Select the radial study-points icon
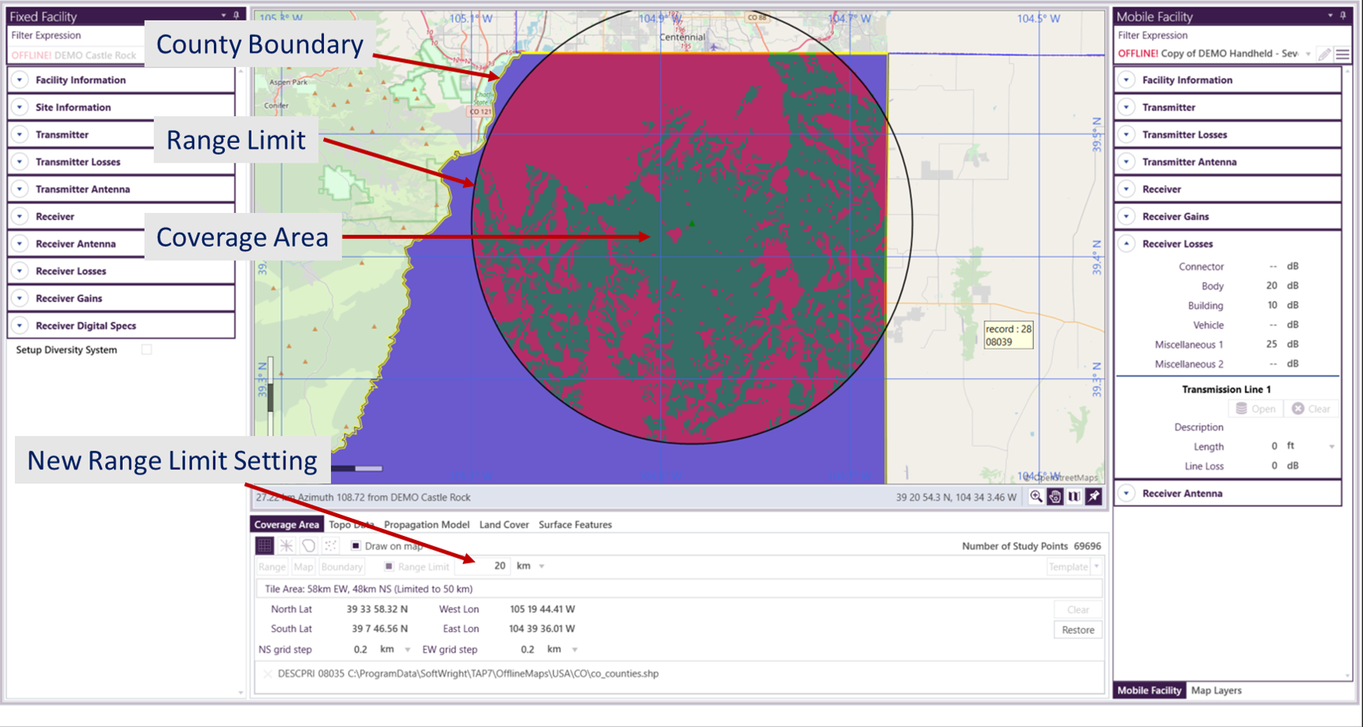The height and width of the screenshot is (727, 1363). point(286,545)
